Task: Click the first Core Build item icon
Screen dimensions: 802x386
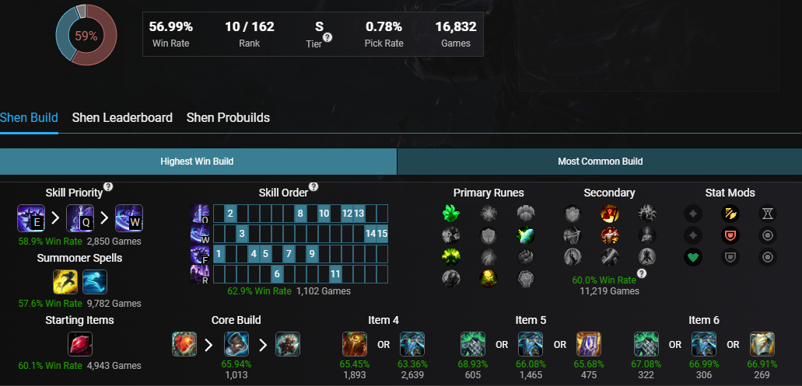Action: tap(184, 343)
